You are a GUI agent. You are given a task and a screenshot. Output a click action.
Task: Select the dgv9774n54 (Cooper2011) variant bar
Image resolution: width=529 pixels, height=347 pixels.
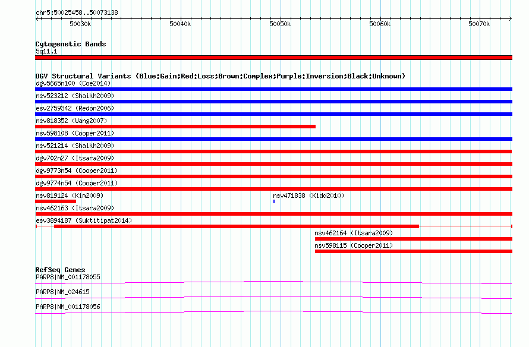(273, 189)
